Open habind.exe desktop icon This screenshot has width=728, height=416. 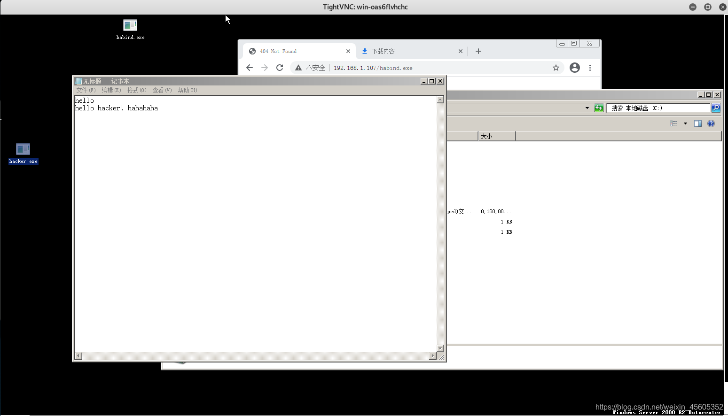tap(130, 29)
